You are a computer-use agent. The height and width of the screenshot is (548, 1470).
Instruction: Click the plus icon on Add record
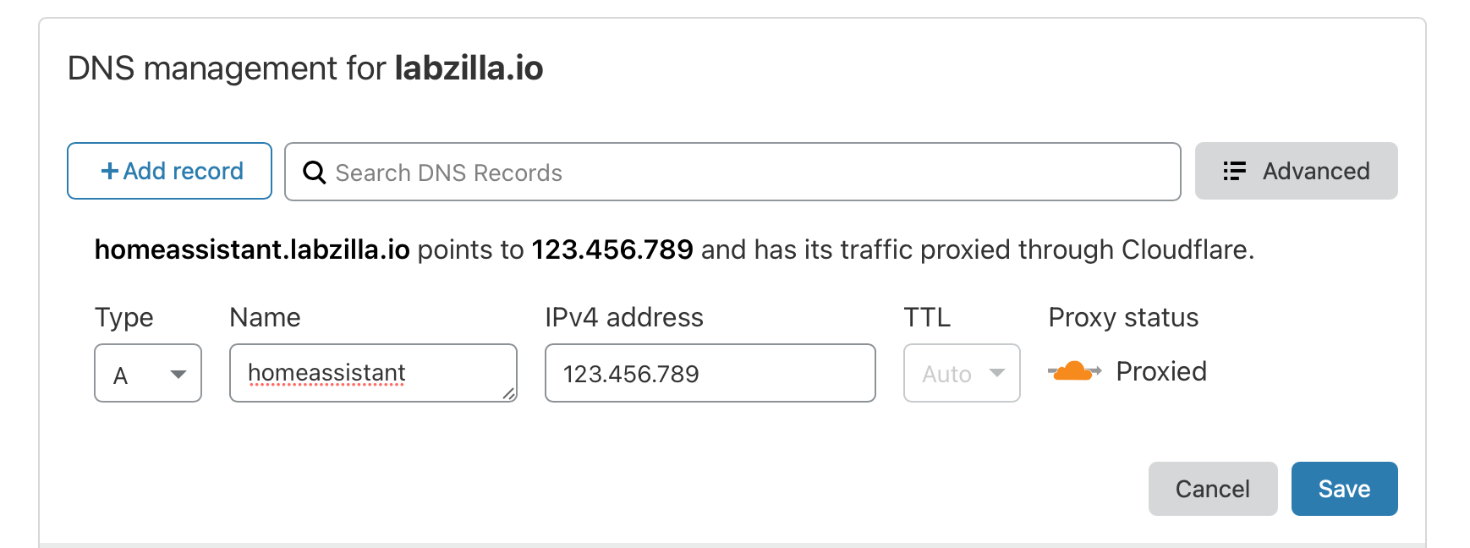(x=110, y=171)
